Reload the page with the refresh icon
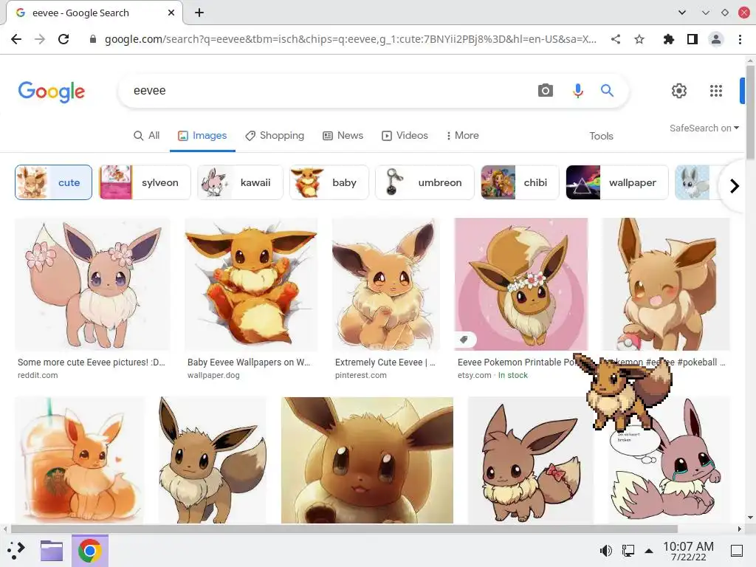Screen dimensions: 756x567 tap(63, 39)
